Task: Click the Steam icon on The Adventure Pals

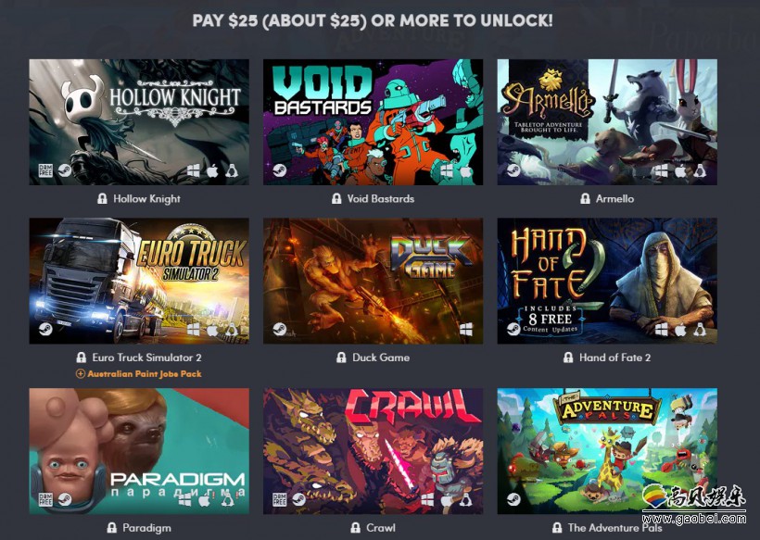Action: click(513, 499)
